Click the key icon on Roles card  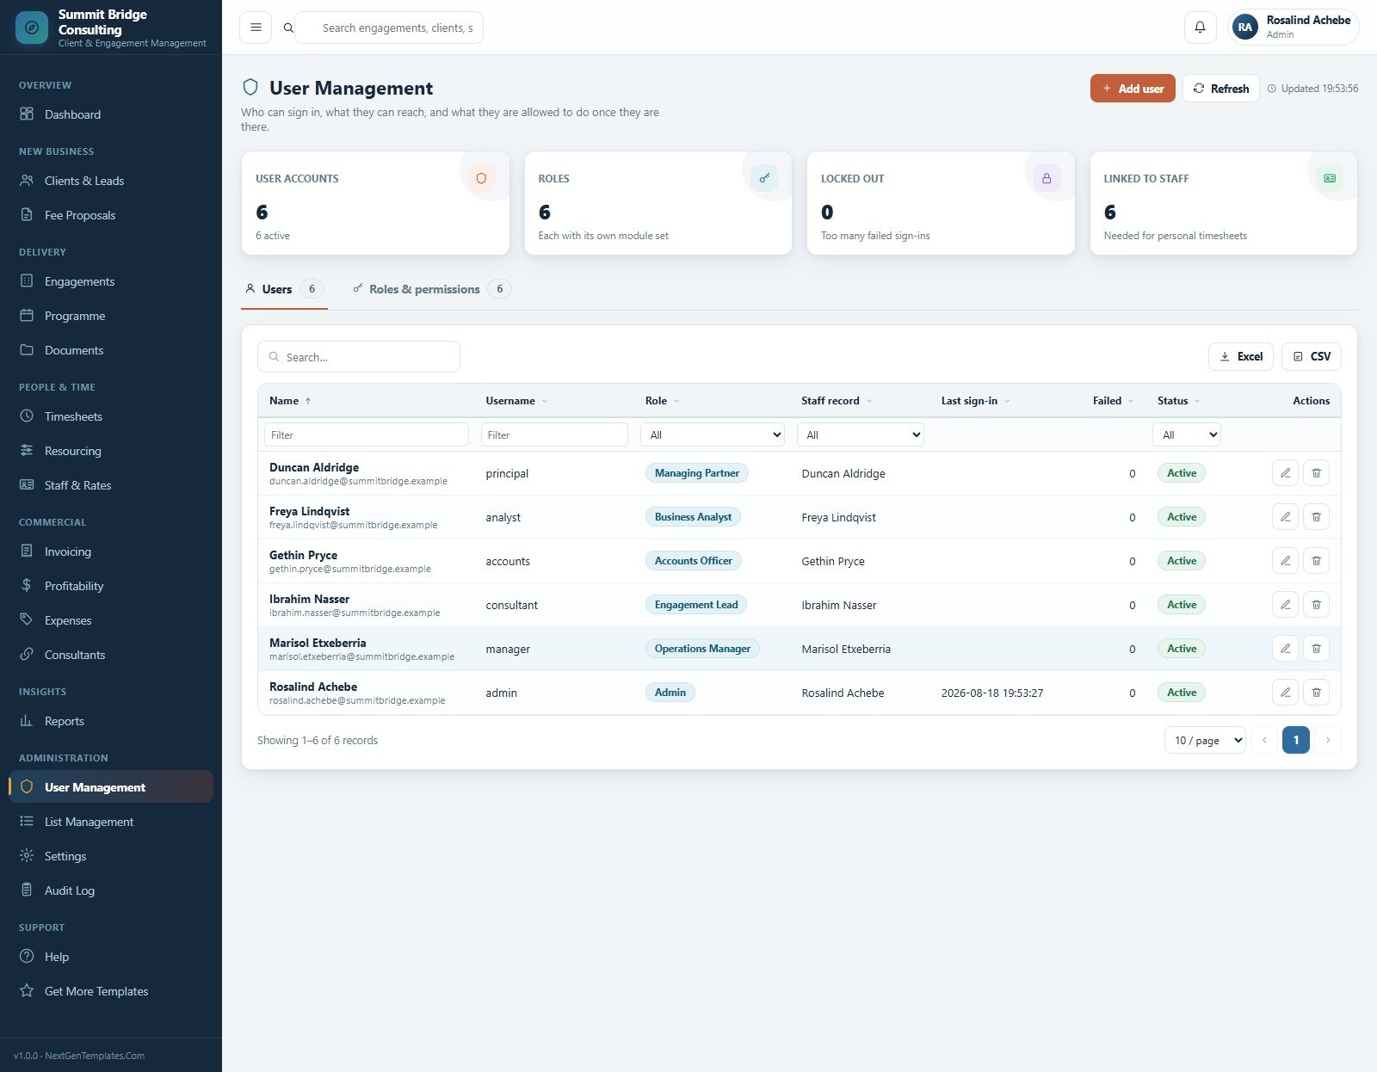pos(764,178)
